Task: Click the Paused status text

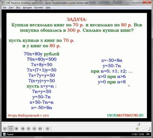Action: tap(10, 134)
